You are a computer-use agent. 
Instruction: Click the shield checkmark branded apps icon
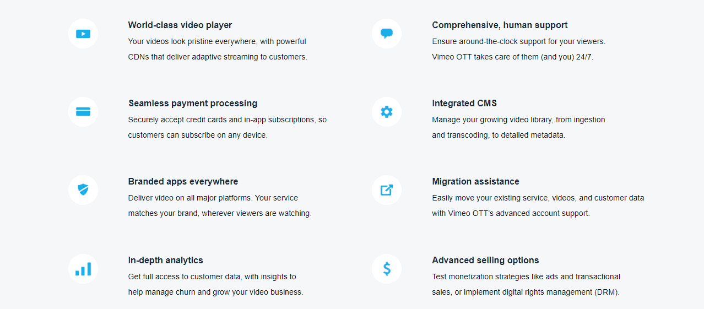coord(83,190)
